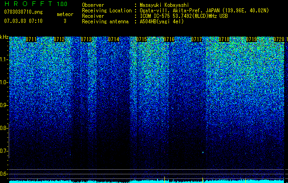Click the 0.6 kHz axis tick label
The image size is (288, 183).
pos(4,174)
